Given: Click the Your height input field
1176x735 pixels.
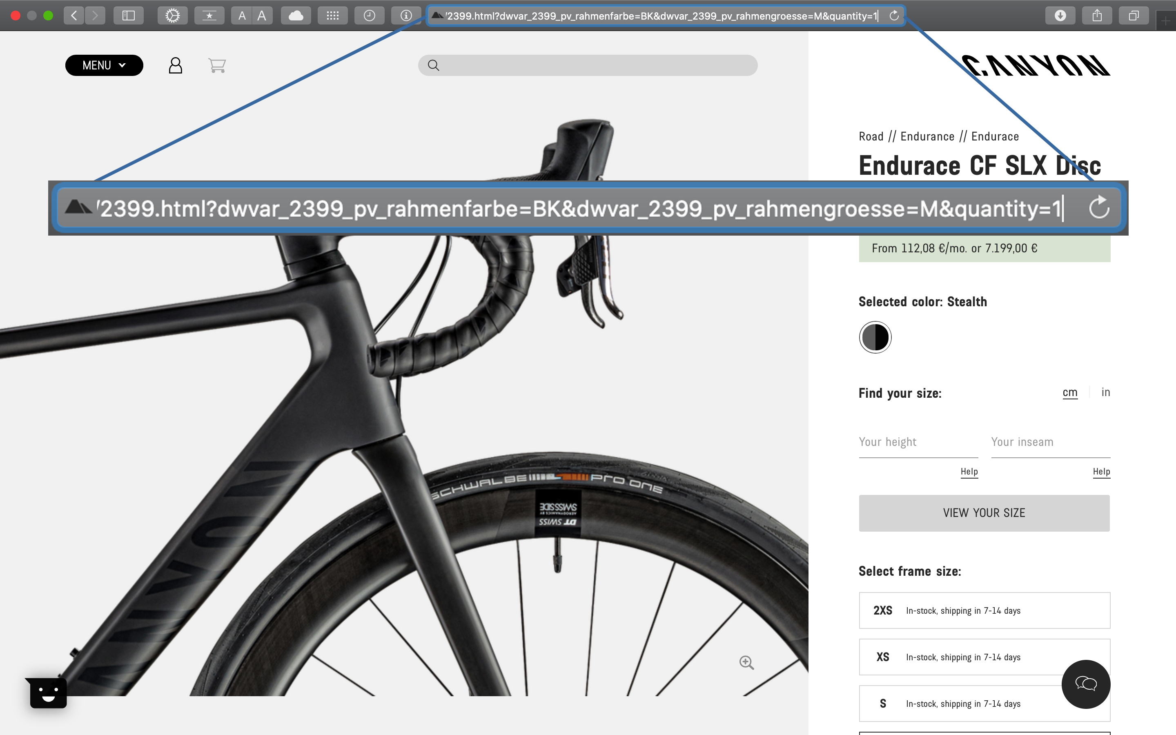Looking at the screenshot, I should tap(918, 442).
